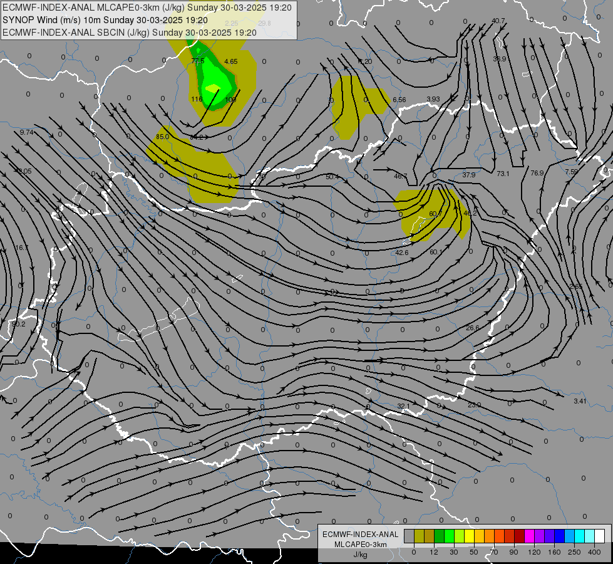This screenshot has height=564, width=613.
Task: Click the map value 46.7
Action: pos(400,176)
